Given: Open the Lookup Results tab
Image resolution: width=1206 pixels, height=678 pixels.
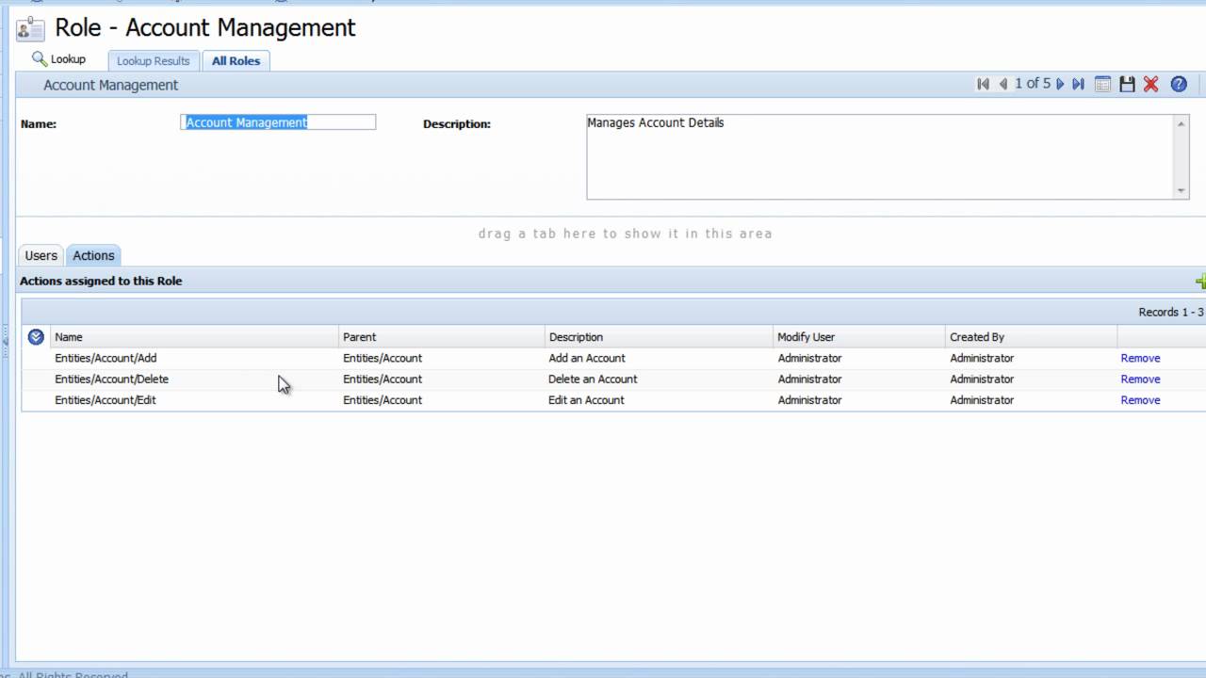Looking at the screenshot, I should [154, 60].
